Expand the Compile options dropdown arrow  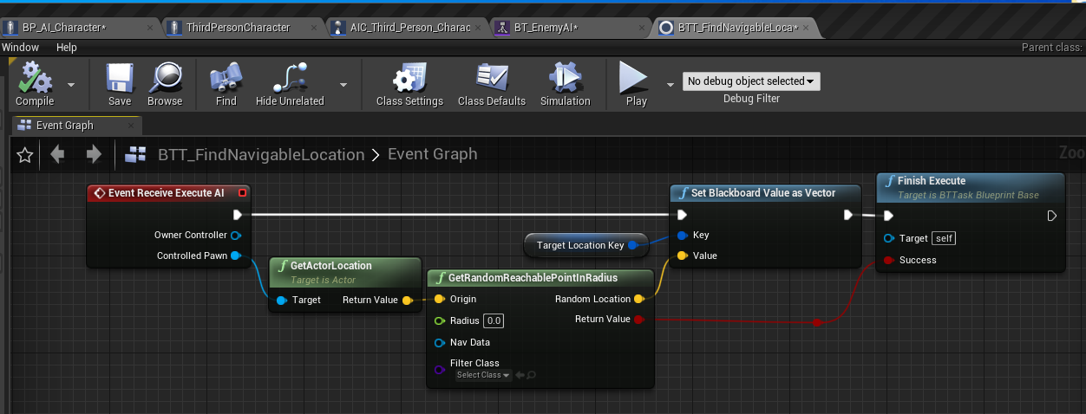(71, 85)
